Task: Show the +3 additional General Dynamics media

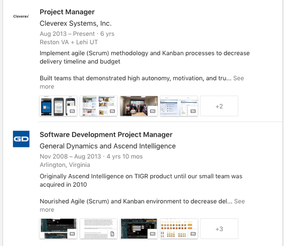Action: (x=219, y=229)
